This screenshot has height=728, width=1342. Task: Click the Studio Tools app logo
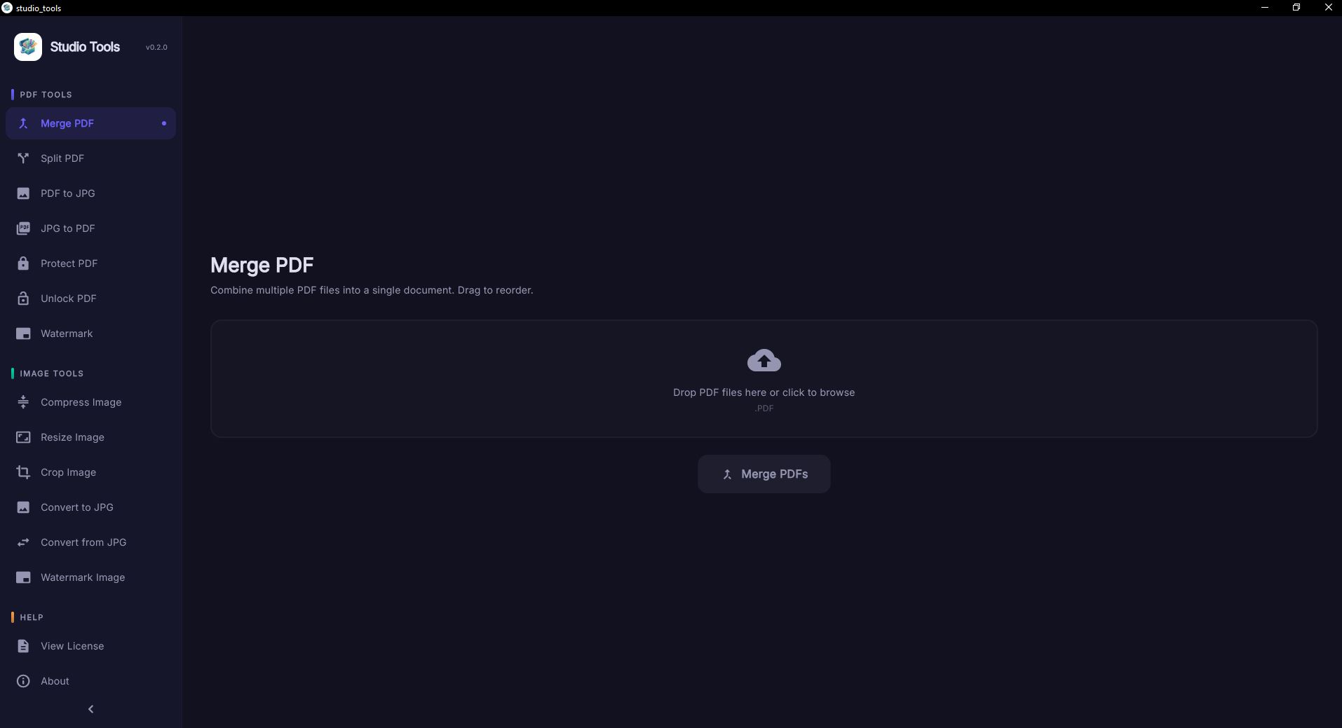pos(28,47)
